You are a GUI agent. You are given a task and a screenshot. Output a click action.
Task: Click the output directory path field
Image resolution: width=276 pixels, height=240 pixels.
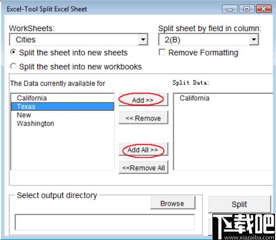105,222
